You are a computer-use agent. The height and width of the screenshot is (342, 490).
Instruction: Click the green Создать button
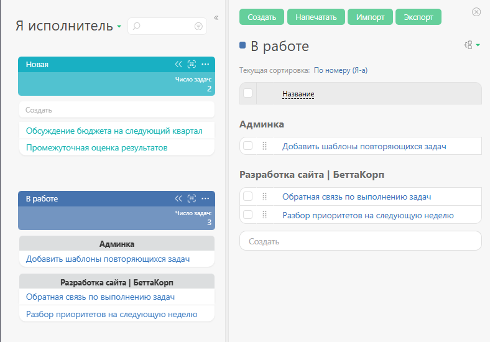tap(262, 17)
